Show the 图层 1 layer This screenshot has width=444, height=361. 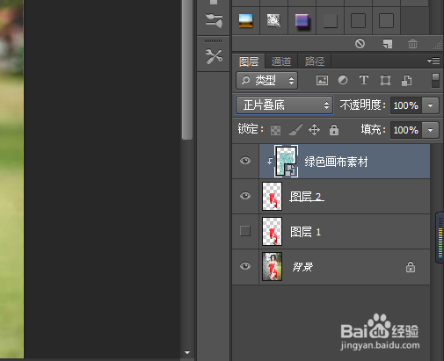coord(245,231)
